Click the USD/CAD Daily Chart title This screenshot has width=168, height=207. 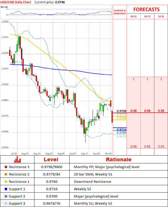point(15,2)
